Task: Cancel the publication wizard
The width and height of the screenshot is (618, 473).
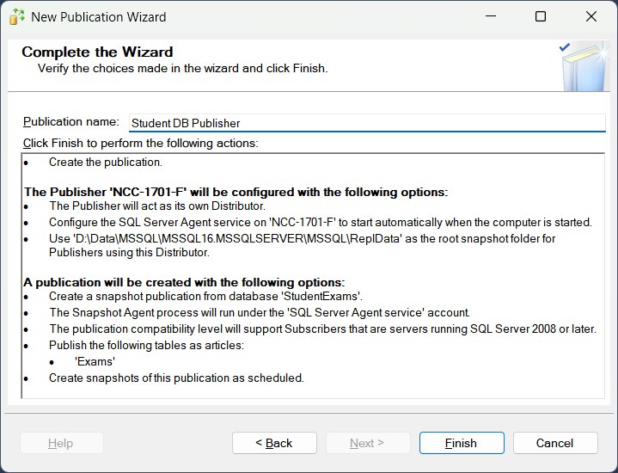Action: (x=554, y=443)
